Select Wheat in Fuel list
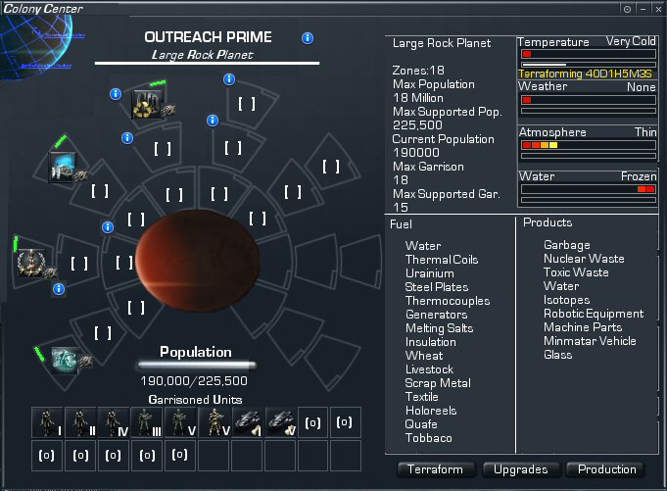This screenshot has width=667, height=491. pos(424,356)
